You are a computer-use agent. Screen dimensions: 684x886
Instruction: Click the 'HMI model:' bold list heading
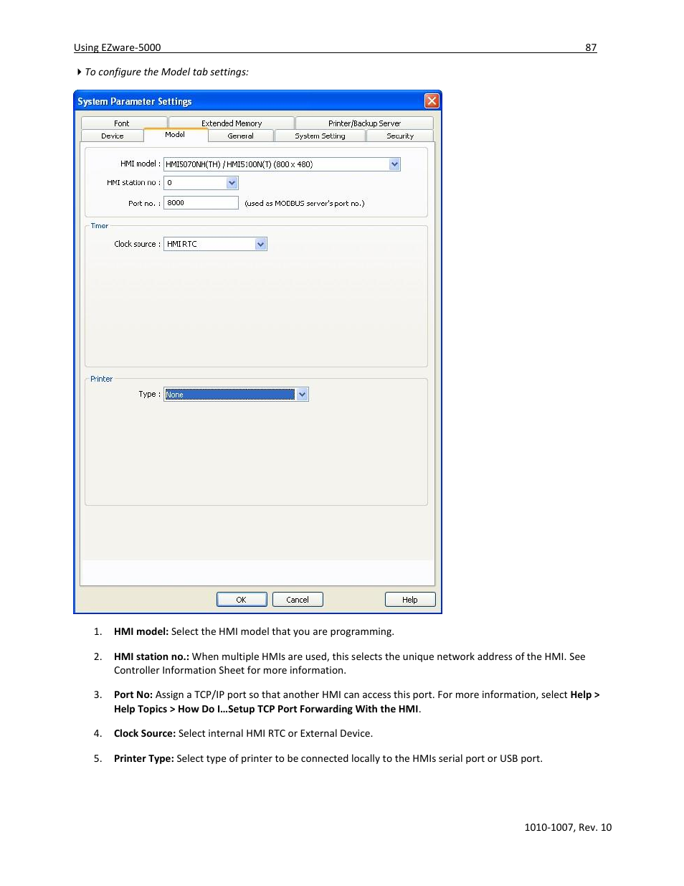[141, 631]
